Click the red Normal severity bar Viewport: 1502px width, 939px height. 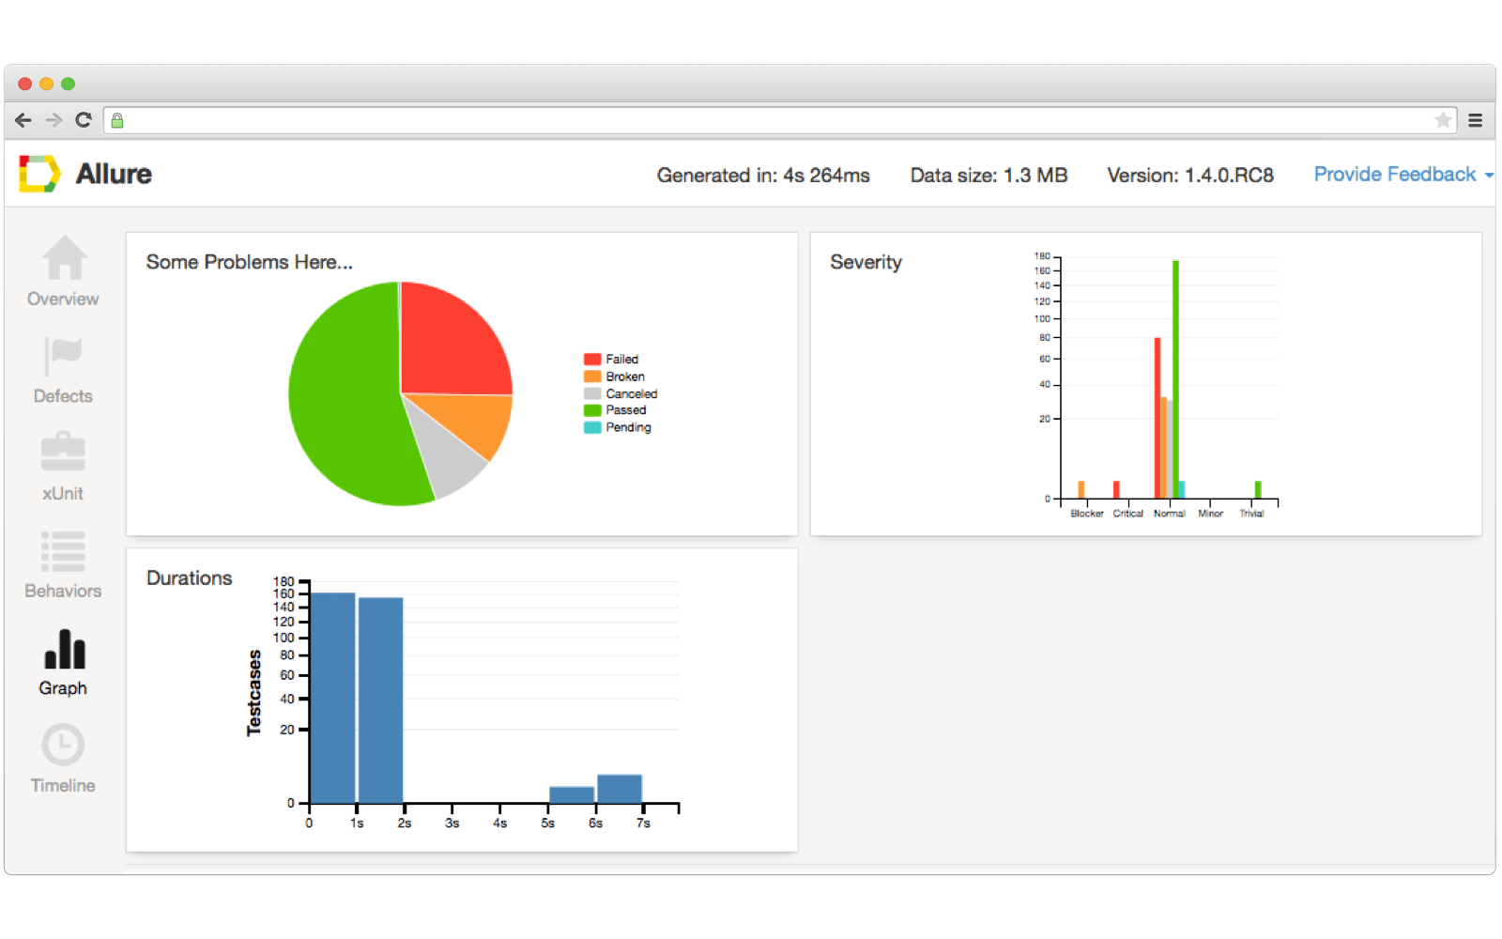coord(1157,418)
